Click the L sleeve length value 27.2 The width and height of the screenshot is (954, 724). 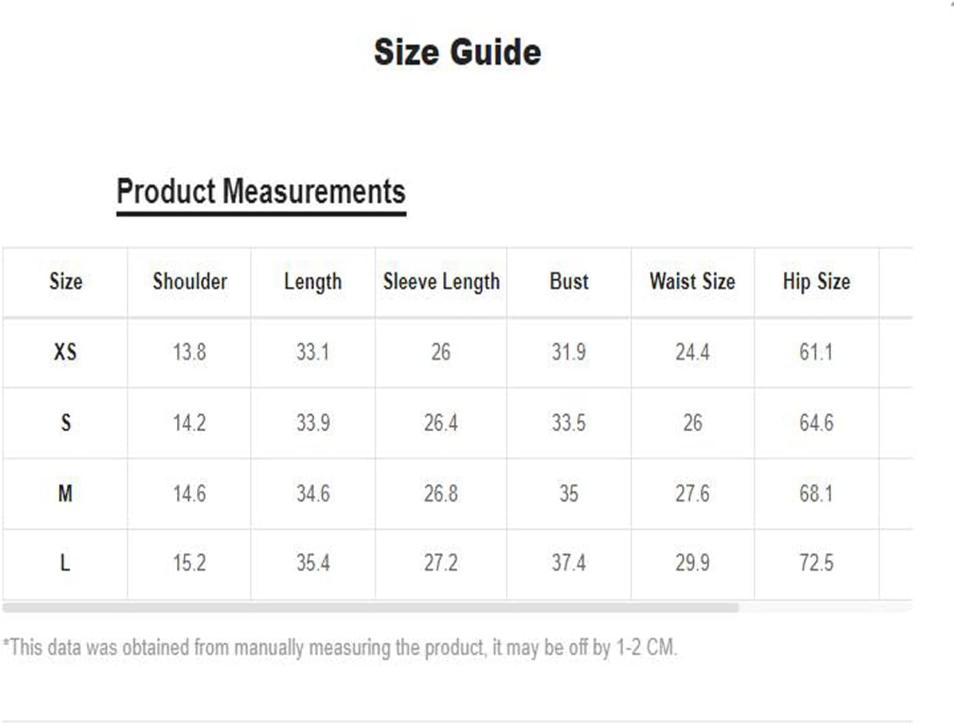[441, 563]
